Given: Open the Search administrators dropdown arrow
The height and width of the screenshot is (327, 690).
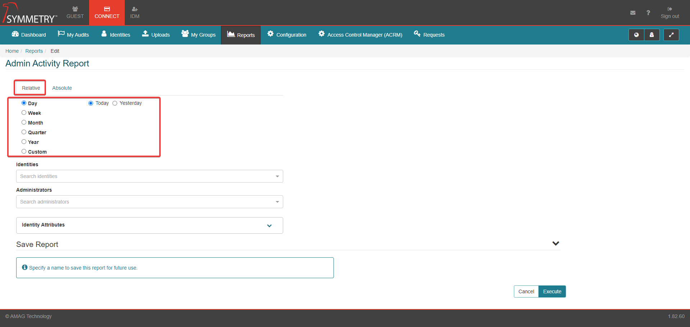Looking at the screenshot, I should (277, 202).
